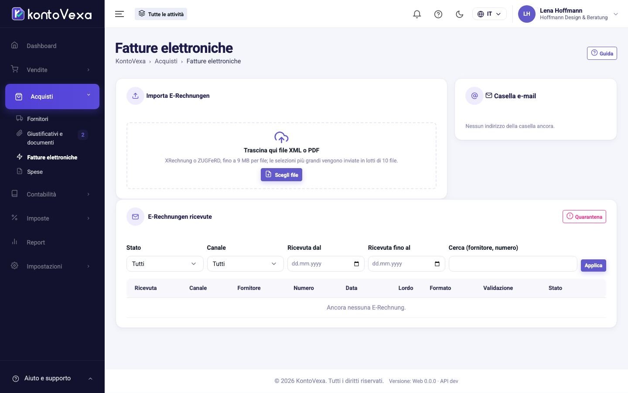The width and height of the screenshot is (628, 393).
Task: Select Fatture elettroniche in sidebar
Action: [x=52, y=157]
